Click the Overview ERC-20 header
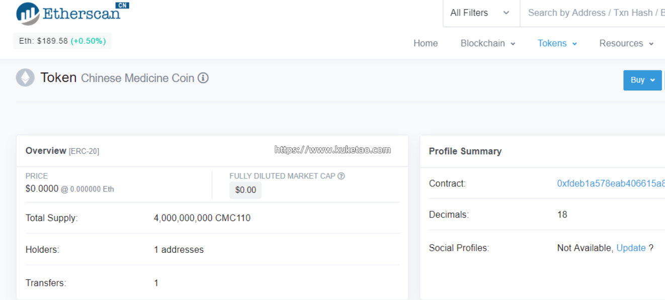Image resolution: width=665 pixels, height=300 pixels. (x=62, y=151)
